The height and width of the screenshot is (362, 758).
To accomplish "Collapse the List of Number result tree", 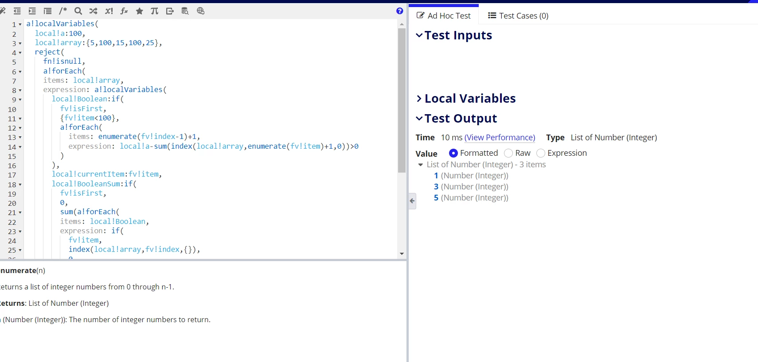I will click(x=421, y=165).
